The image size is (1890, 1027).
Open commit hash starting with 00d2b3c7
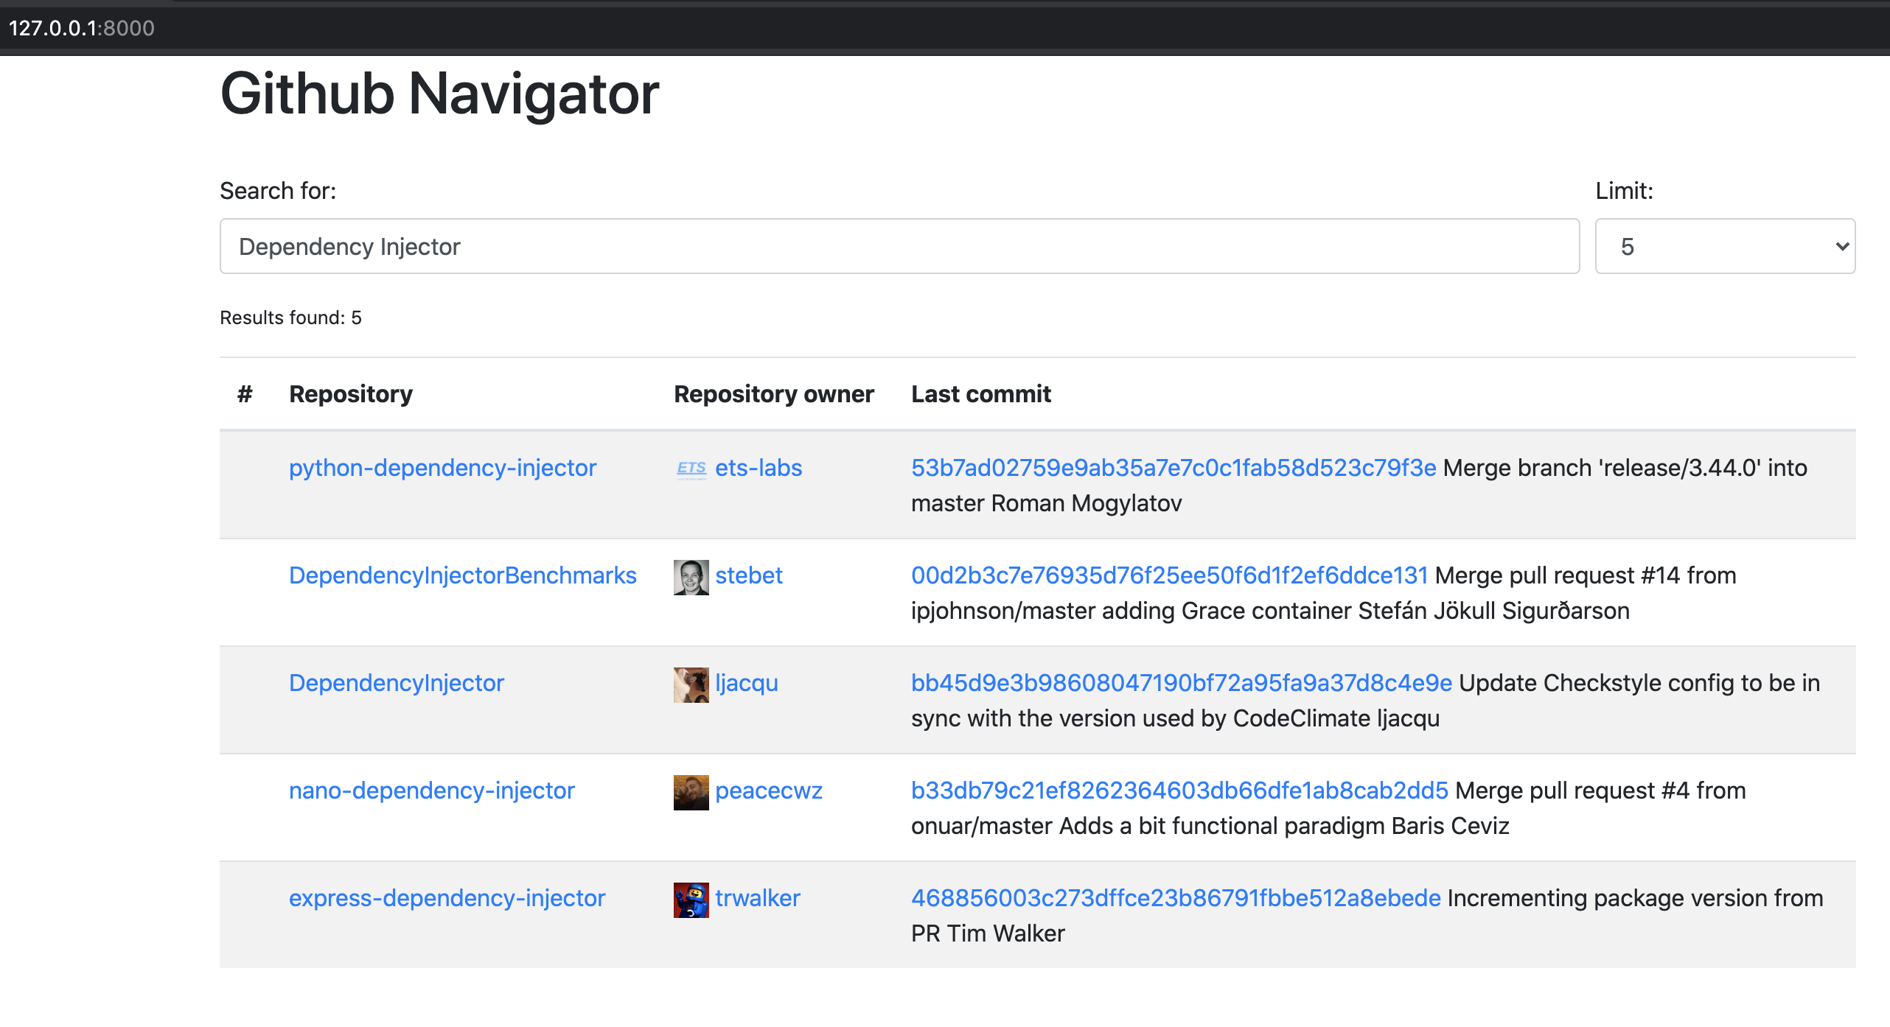pyautogui.click(x=1169, y=575)
